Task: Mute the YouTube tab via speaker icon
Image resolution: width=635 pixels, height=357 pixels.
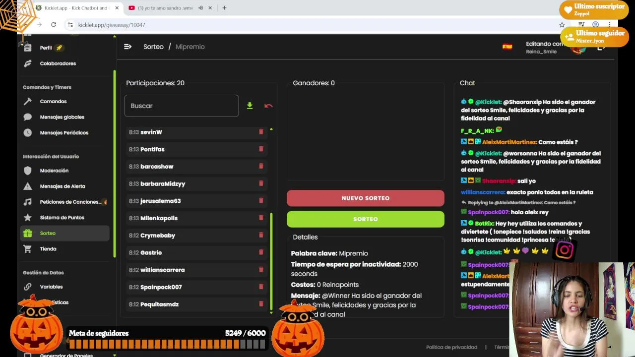Action: (x=200, y=8)
